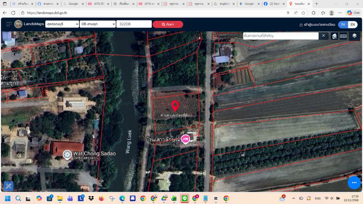
Task: Expand the district dropdown 08-สามชุก
Action: tap(98, 24)
